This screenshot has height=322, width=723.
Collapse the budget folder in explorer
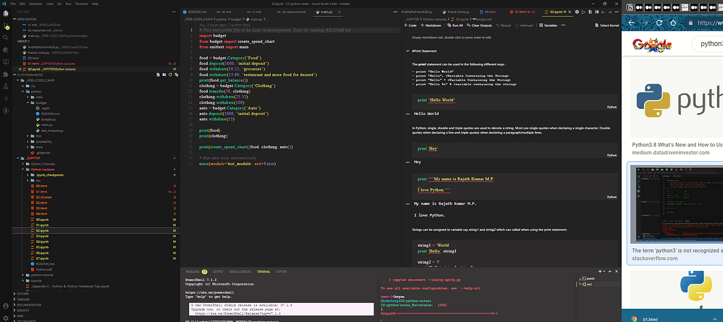click(40, 103)
